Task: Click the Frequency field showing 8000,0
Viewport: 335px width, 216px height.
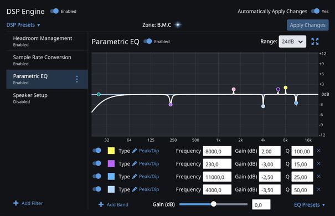Action: tap(217, 151)
